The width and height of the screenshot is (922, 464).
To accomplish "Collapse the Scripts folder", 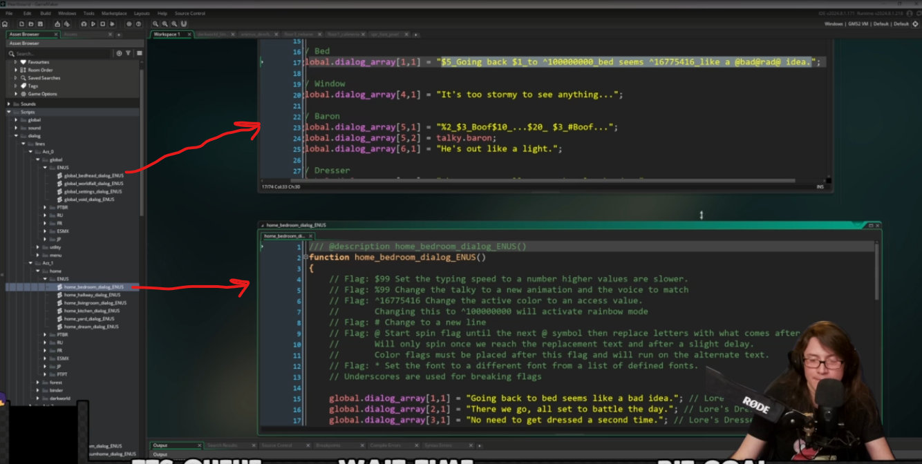I will [9, 112].
